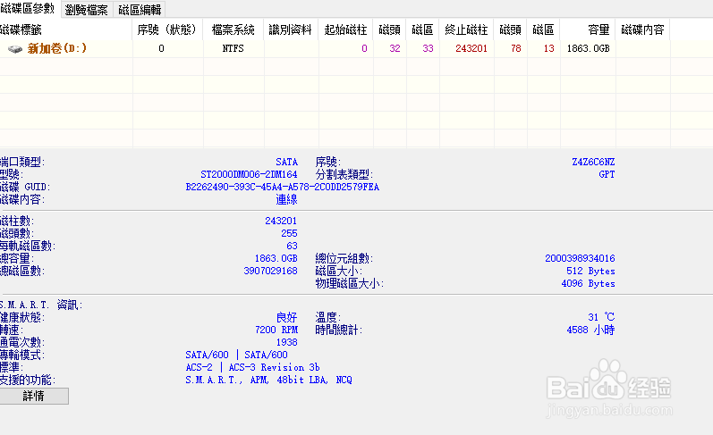Click the starting sector value 33

tap(428, 48)
